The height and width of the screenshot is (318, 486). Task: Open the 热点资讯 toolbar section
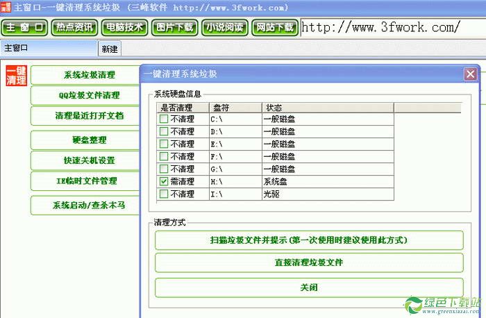[x=74, y=28]
